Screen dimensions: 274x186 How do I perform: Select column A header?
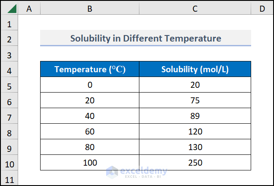point(29,8)
